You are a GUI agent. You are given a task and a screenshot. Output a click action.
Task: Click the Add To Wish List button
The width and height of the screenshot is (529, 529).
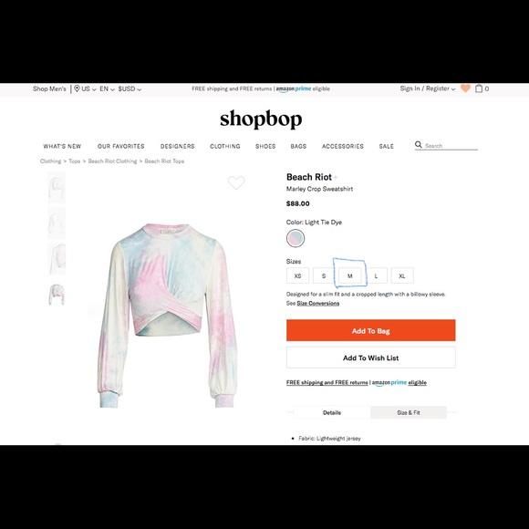click(x=371, y=358)
